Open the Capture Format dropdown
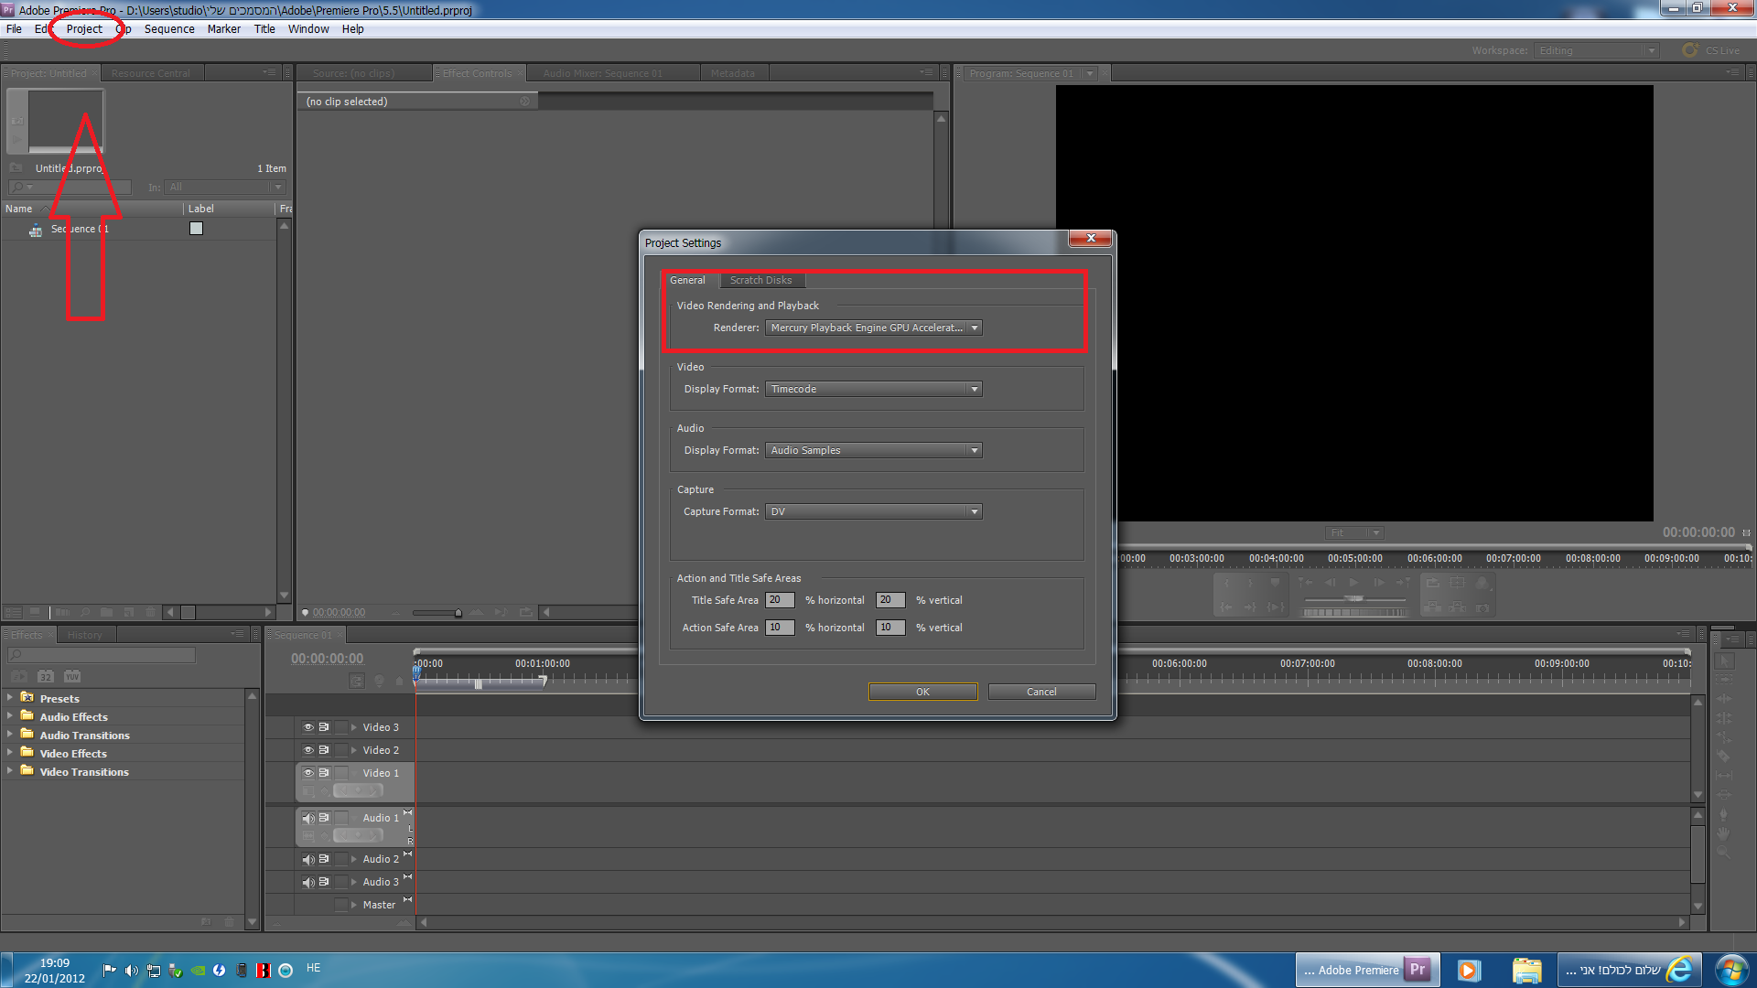 point(873,511)
